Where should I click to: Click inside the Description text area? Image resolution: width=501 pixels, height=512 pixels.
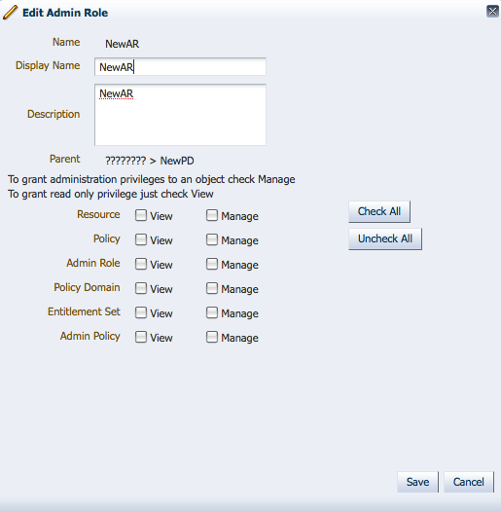point(180,115)
